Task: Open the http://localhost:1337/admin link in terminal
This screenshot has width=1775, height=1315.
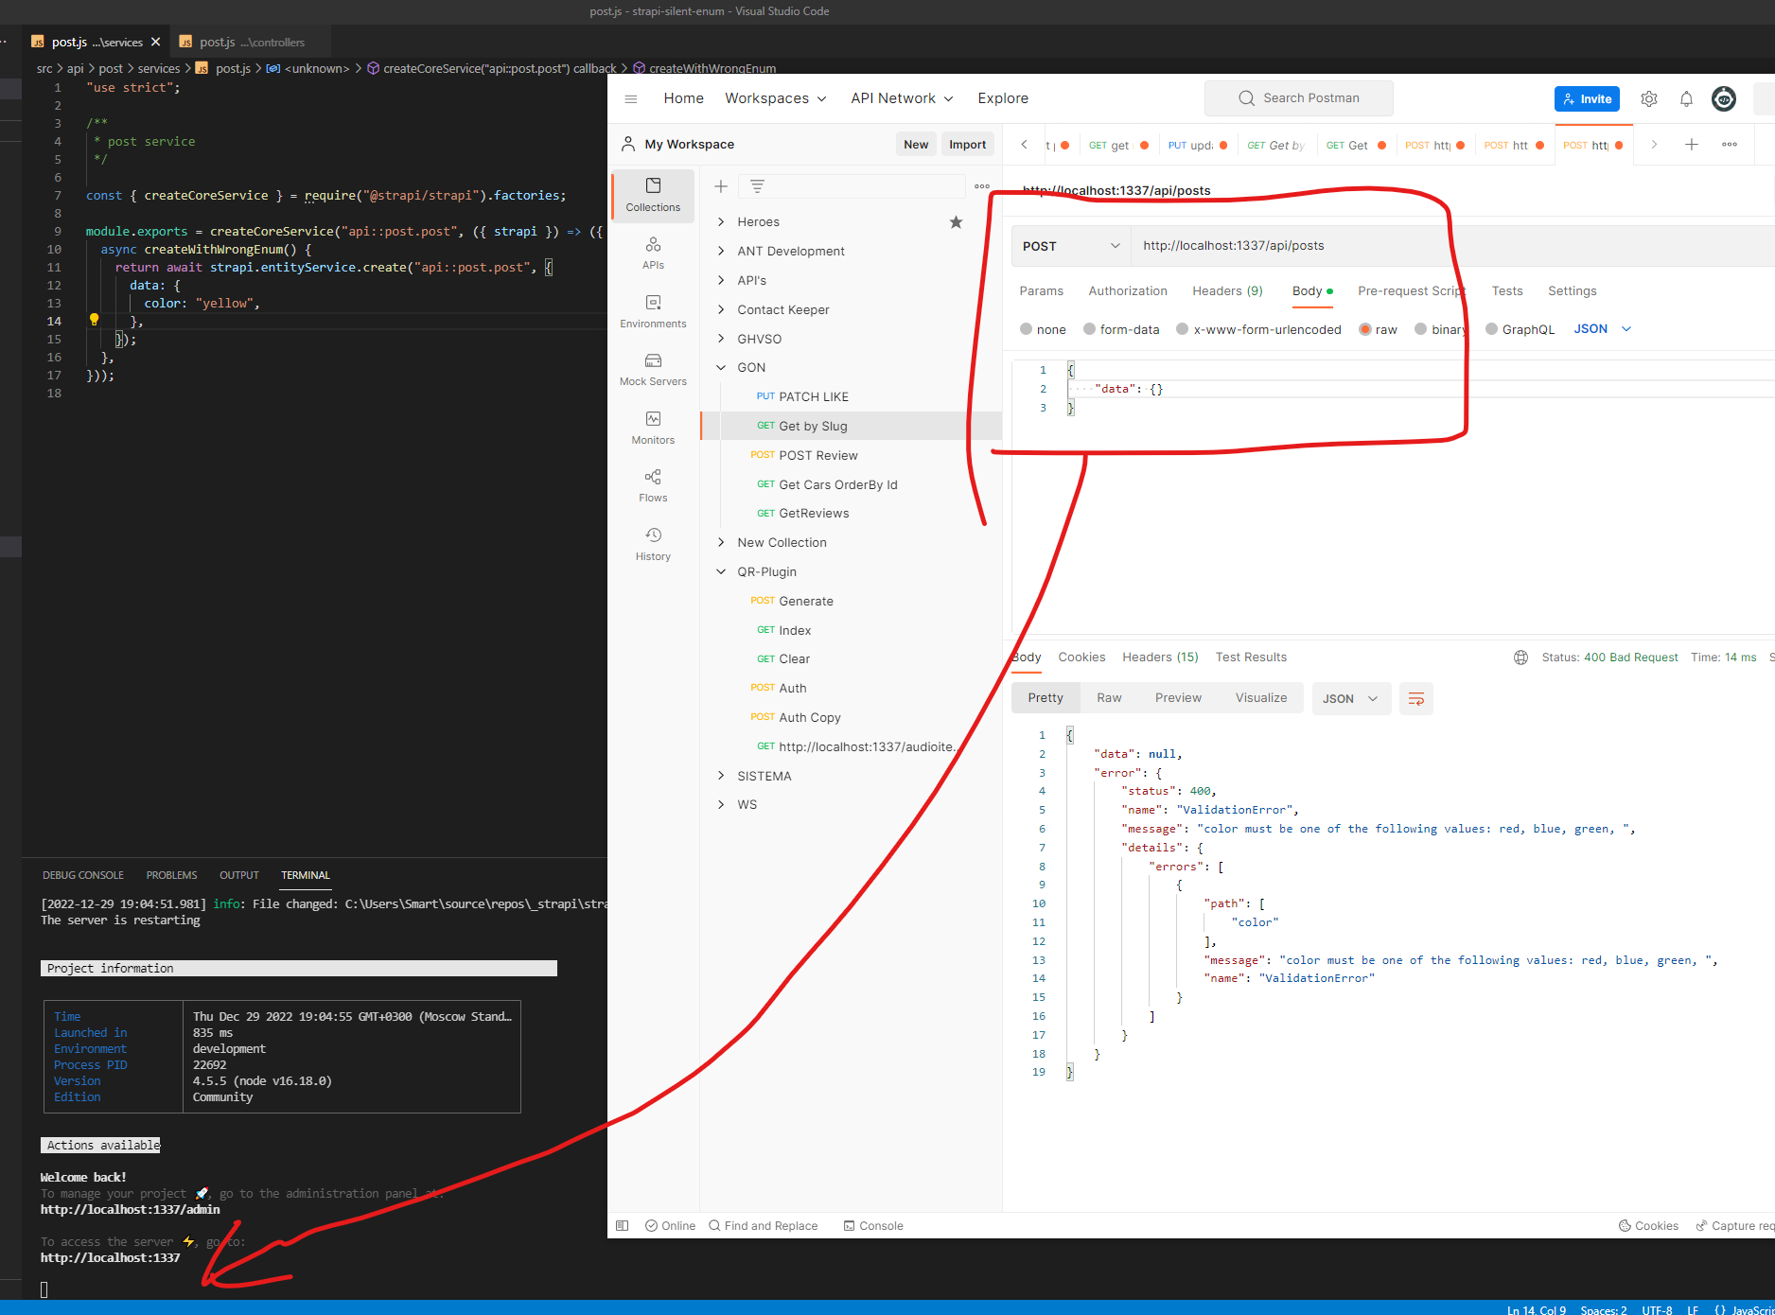Action: (x=130, y=1209)
